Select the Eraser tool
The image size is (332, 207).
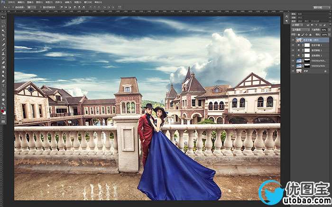3,63
